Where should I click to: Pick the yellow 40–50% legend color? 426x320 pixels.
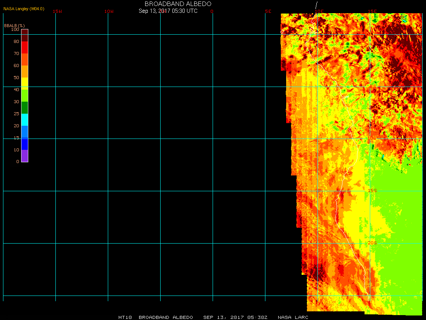[x=25, y=83]
